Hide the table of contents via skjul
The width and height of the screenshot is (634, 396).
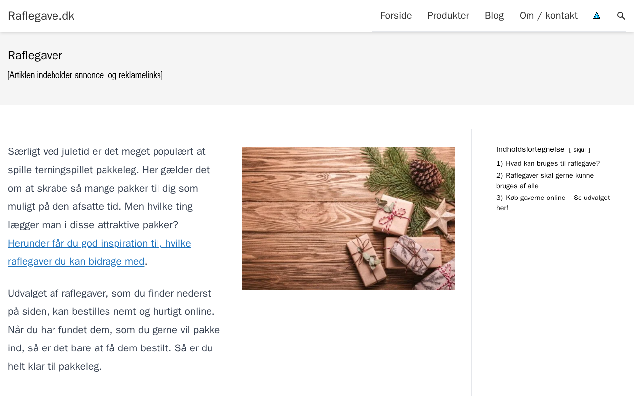[580, 150]
